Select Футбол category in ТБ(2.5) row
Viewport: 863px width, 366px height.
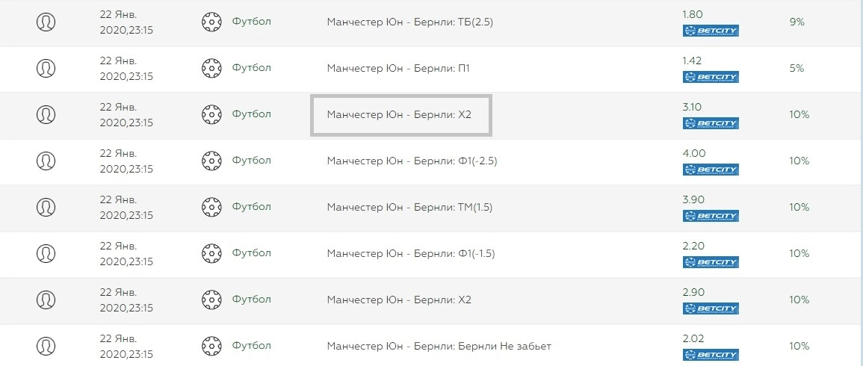(251, 22)
